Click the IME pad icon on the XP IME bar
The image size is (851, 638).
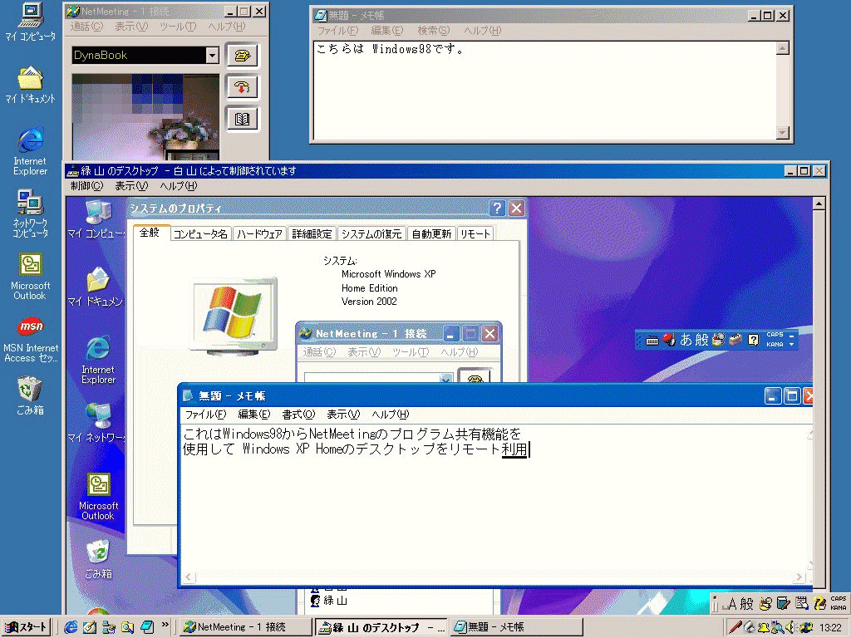[718, 340]
